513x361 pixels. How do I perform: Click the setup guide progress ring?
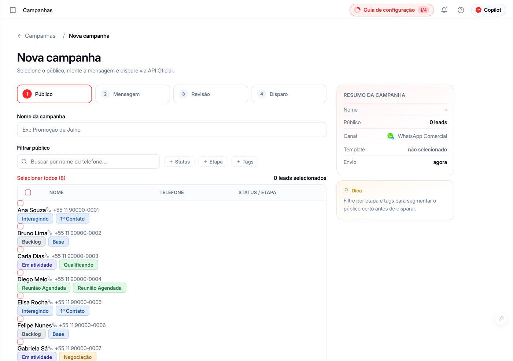click(x=357, y=10)
